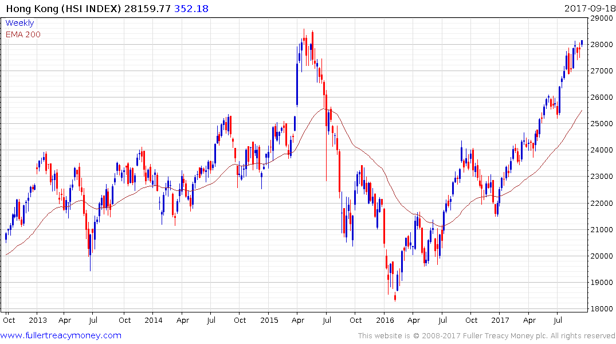616x344 pixels.
Task: Click the 29000 price axis label
Action: (x=602, y=18)
